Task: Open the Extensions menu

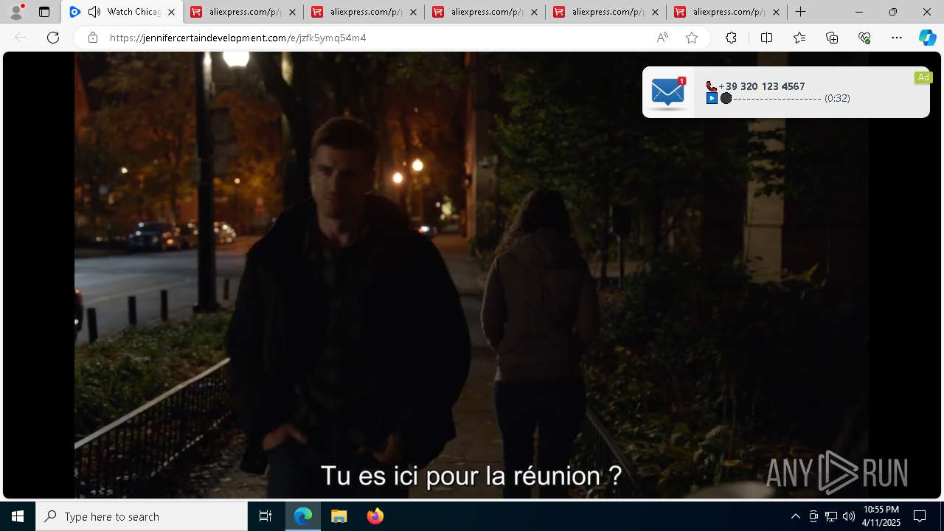Action: 731,38
